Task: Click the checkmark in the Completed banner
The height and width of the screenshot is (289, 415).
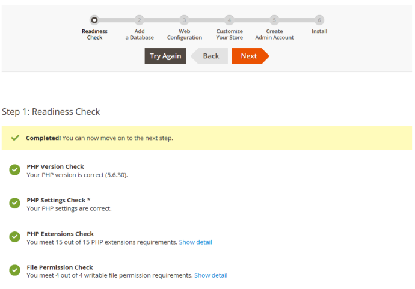Action: (x=16, y=138)
